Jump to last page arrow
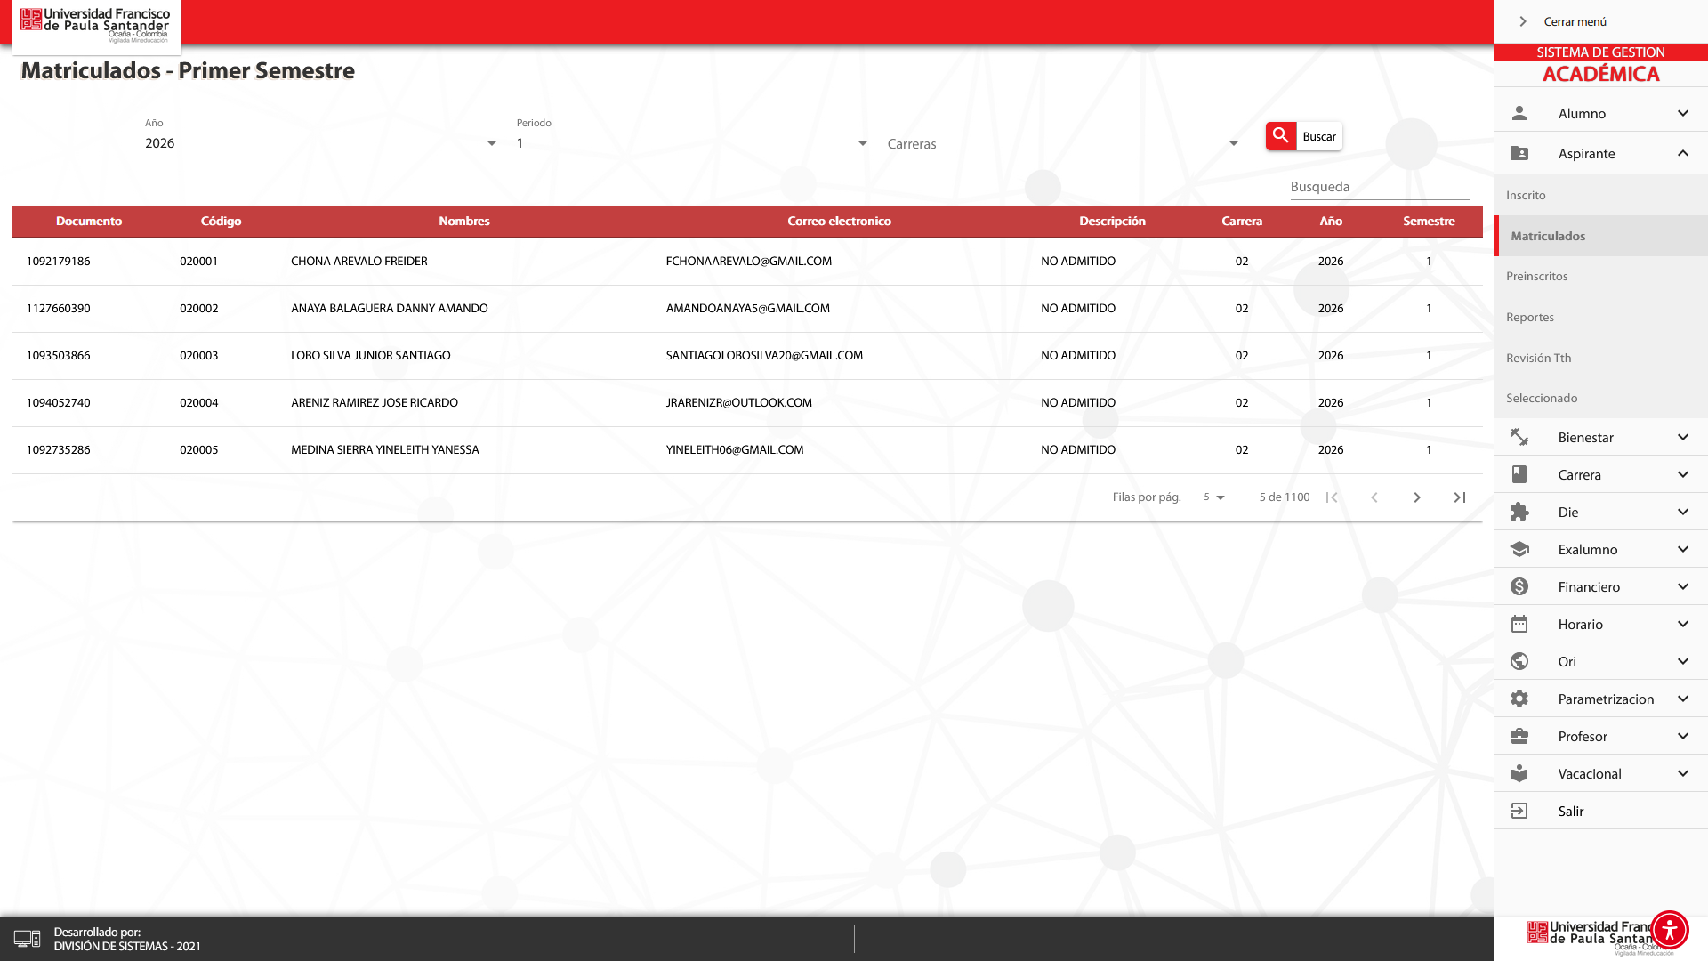Viewport: 1708px width, 961px height. 1460,497
